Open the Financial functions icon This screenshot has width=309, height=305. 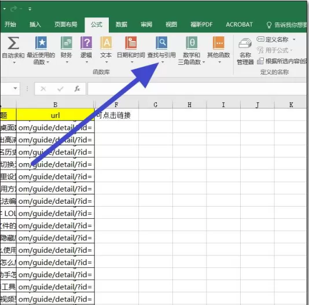point(66,43)
